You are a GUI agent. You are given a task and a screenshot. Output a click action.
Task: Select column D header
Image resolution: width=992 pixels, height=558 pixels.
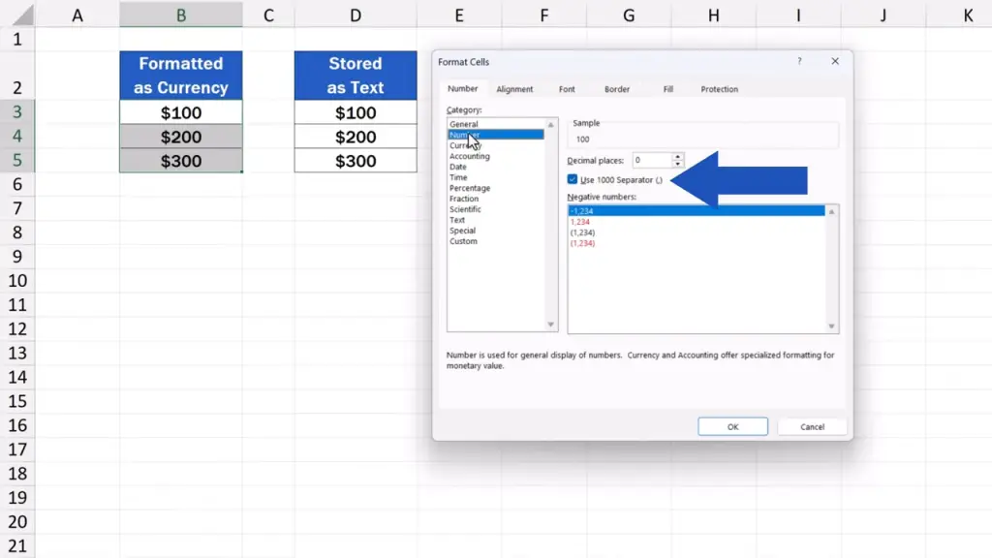tap(356, 15)
